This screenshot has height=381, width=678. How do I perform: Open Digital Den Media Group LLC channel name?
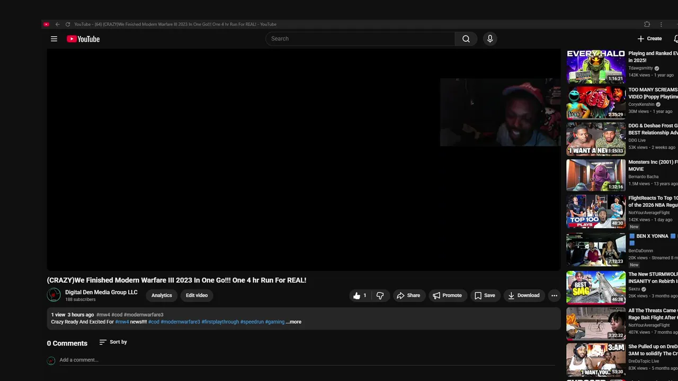(101, 292)
